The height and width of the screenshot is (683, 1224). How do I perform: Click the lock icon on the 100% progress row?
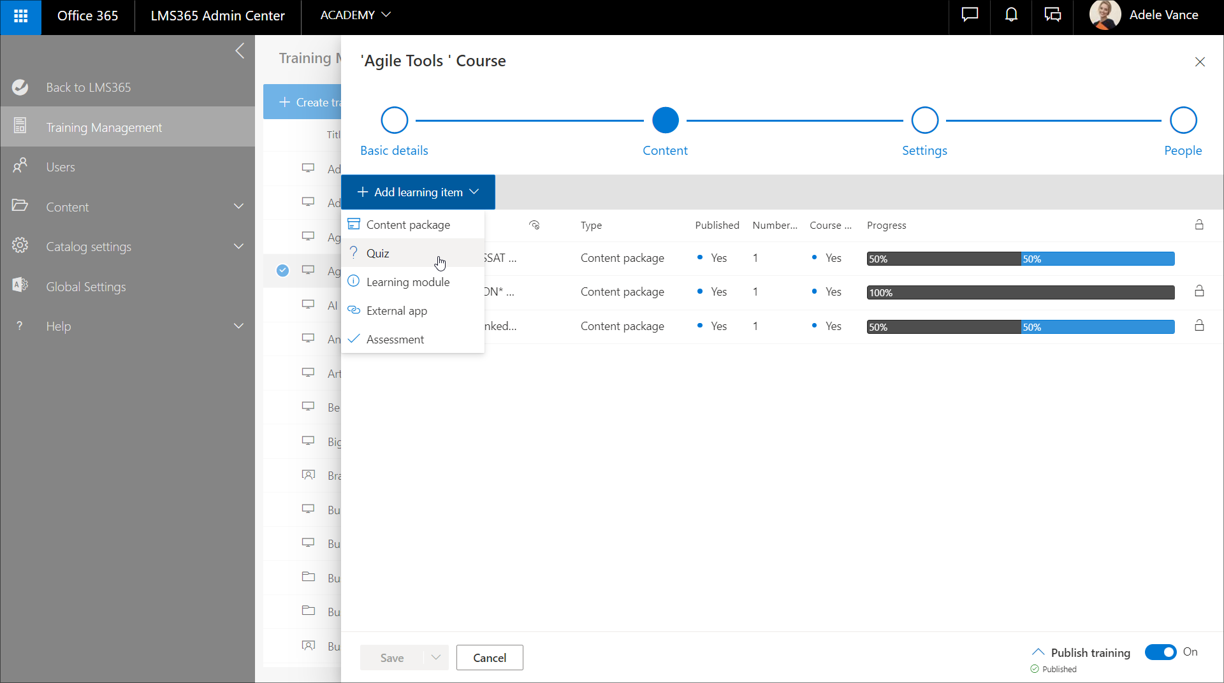pos(1199,291)
